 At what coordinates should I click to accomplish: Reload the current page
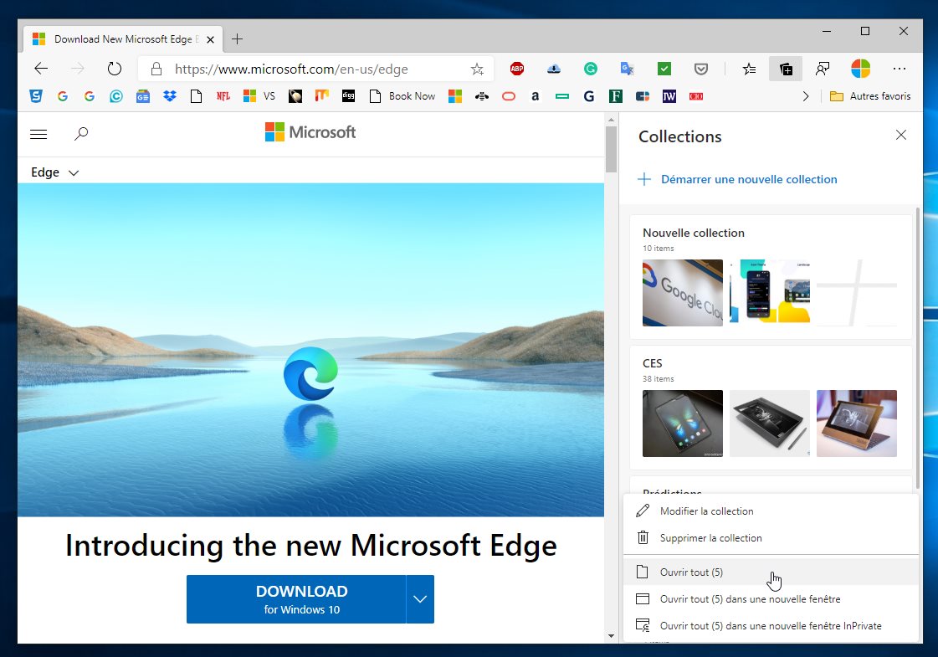(x=115, y=69)
